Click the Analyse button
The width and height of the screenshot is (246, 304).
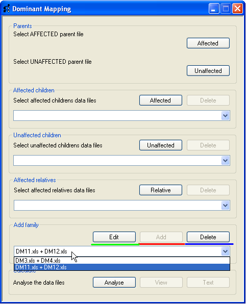click(x=114, y=282)
